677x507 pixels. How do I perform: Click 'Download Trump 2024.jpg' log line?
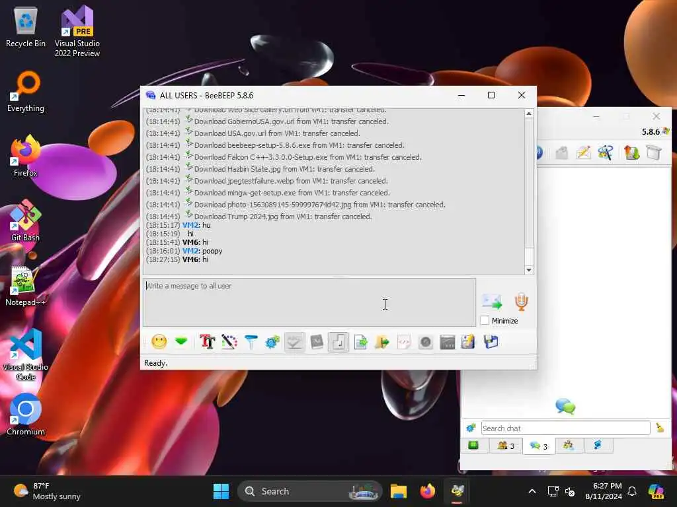click(x=283, y=217)
